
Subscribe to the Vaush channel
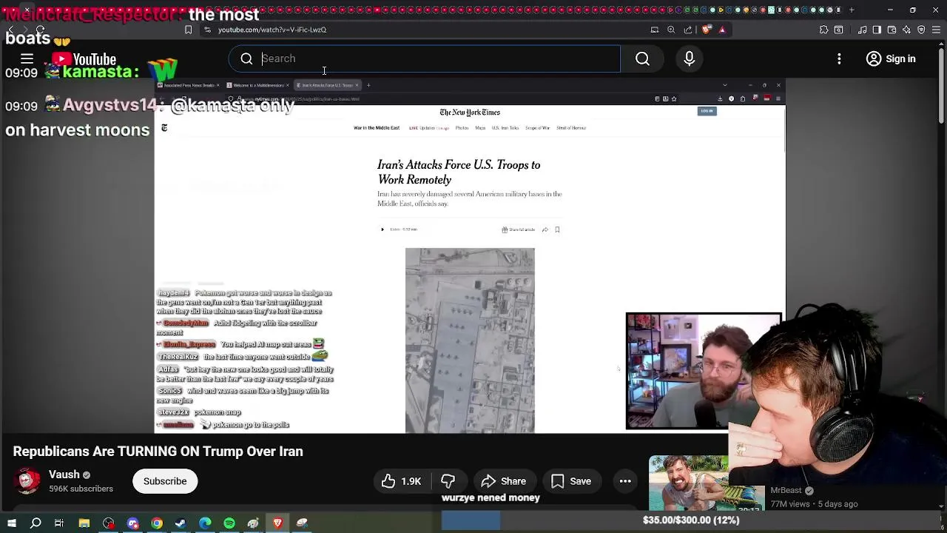pos(165,481)
